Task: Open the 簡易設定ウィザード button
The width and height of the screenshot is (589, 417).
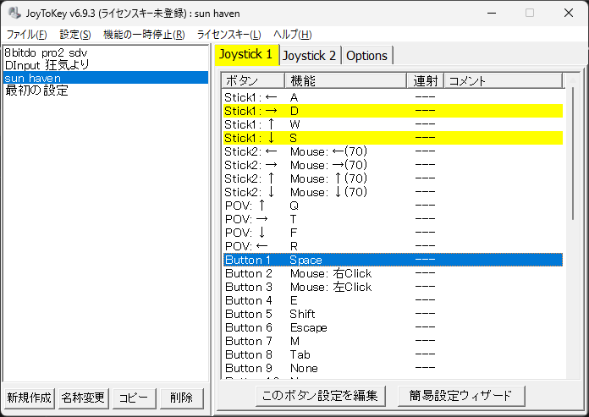Action: click(x=461, y=396)
